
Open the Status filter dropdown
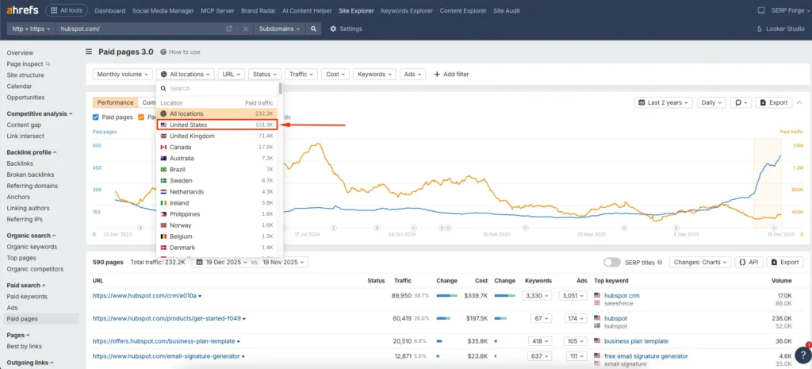265,74
